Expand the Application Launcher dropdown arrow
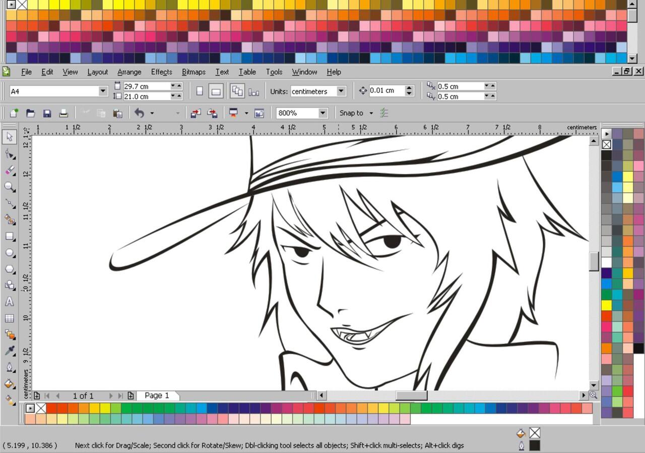This screenshot has width=645, height=453. (x=246, y=113)
